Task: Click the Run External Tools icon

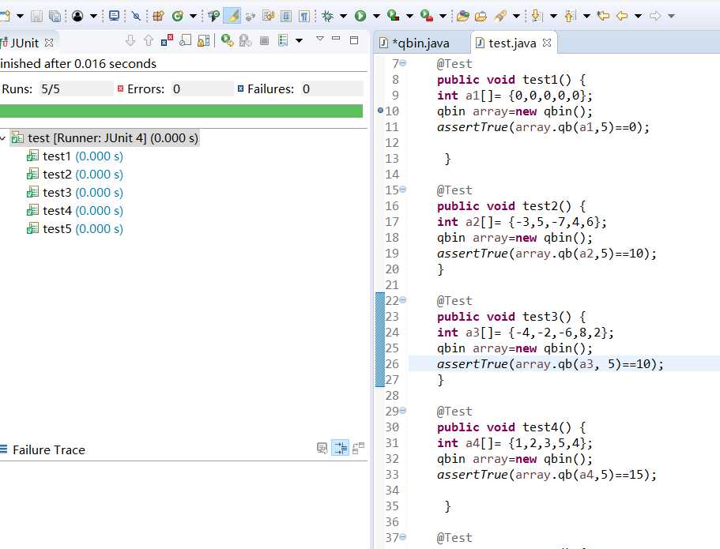Action: pyautogui.click(x=427, y=16)
